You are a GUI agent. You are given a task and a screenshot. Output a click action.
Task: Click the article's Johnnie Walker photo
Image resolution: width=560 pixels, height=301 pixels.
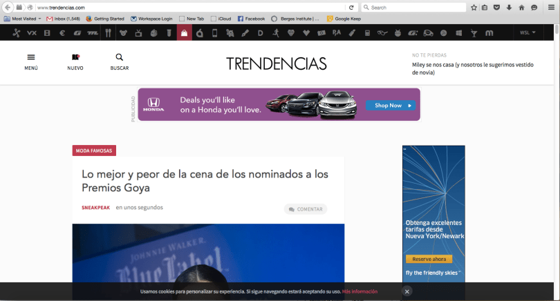(x=208, y=253)
